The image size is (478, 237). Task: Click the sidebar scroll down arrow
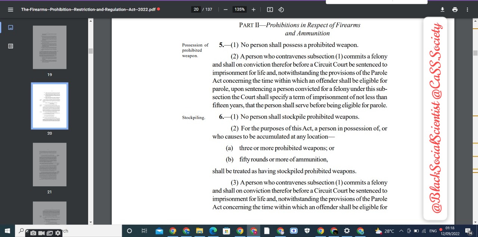pyautogui.click(x=90, y=222)
